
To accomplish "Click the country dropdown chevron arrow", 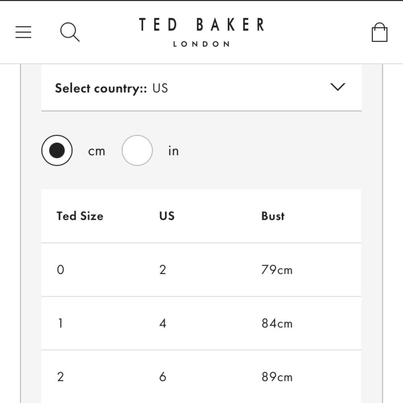I will [337, 87].
